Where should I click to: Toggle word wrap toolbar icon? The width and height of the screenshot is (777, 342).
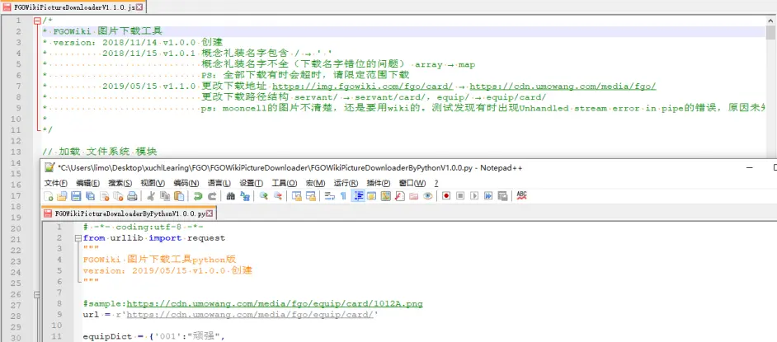pos(329,196)
